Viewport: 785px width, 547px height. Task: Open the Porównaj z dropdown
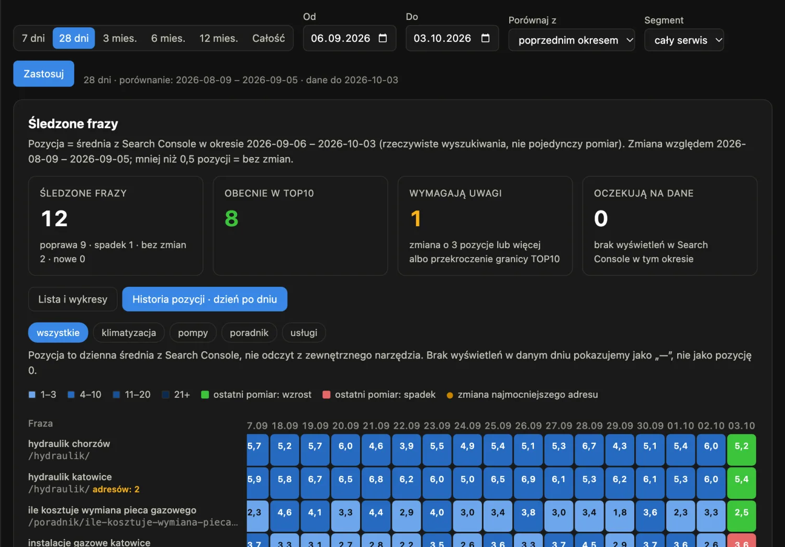[571, 40]
